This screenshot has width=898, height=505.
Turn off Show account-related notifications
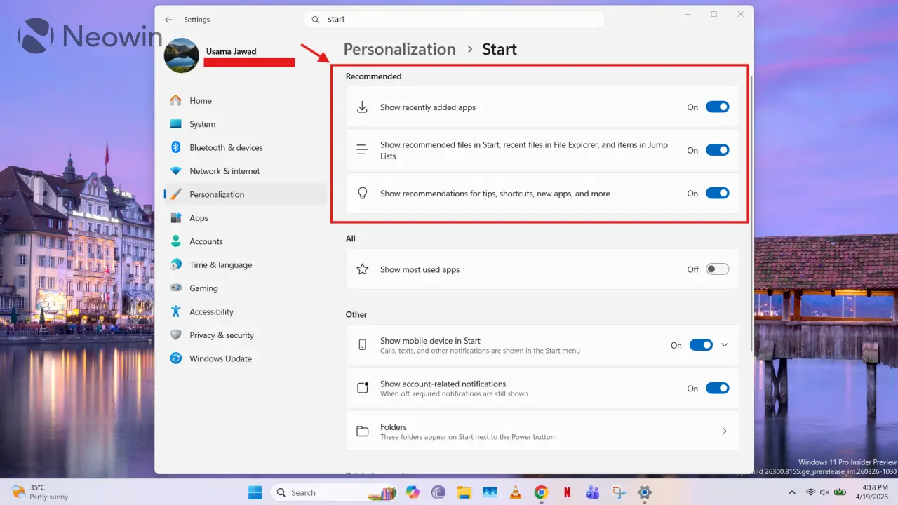717,388
